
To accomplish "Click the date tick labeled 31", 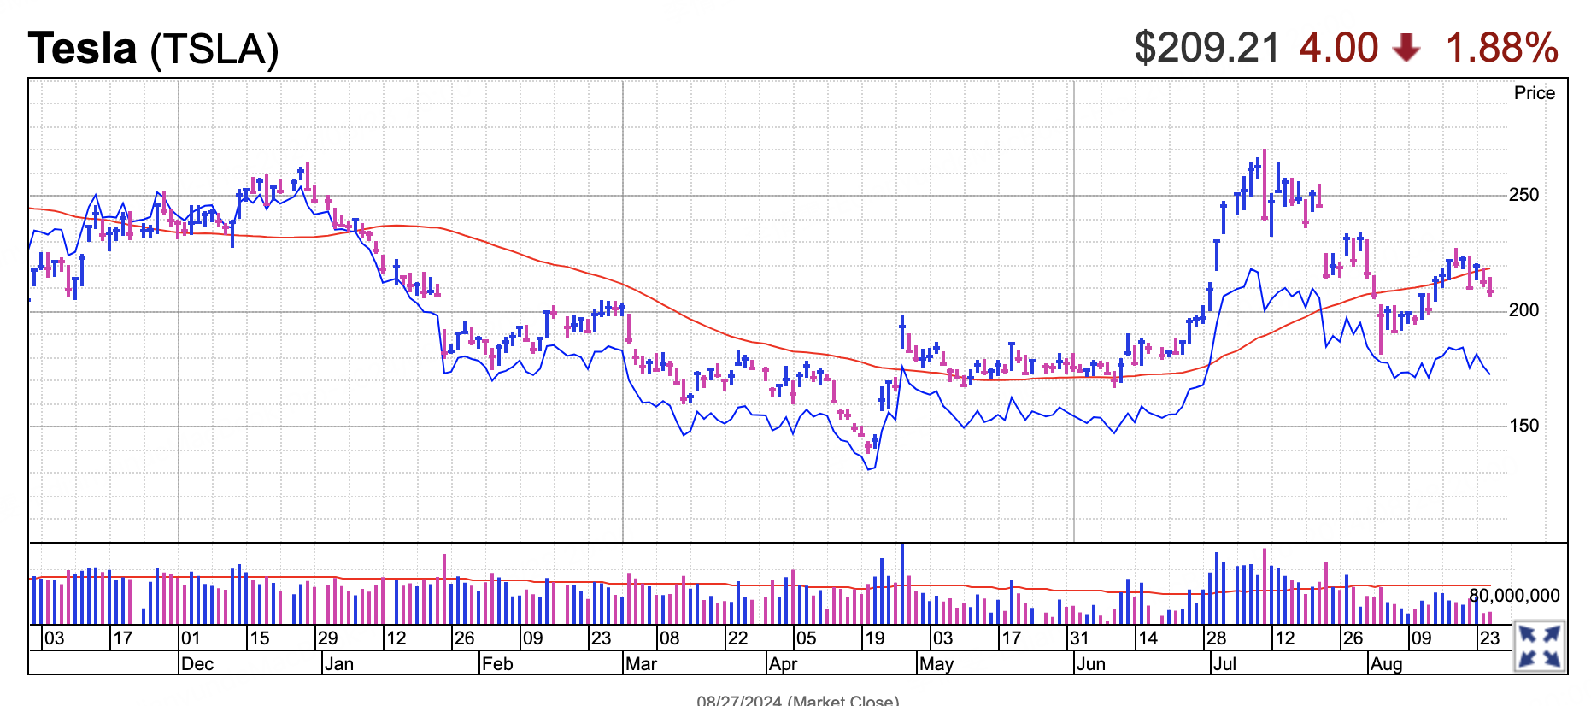I will tap(1079, 638).
